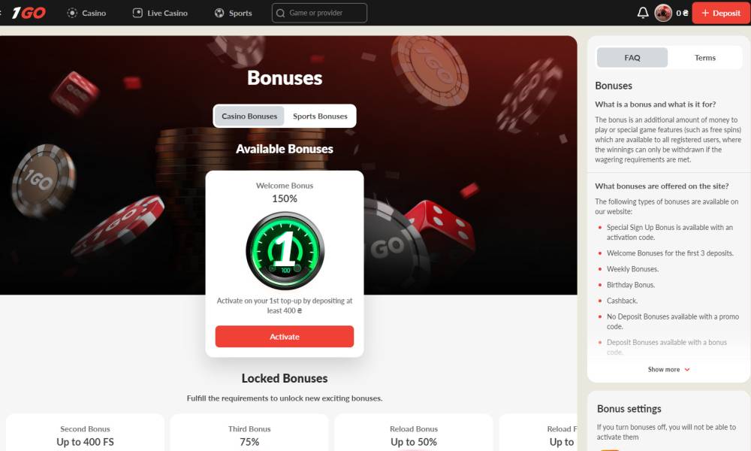Focus the Game or provider search field

319,13
